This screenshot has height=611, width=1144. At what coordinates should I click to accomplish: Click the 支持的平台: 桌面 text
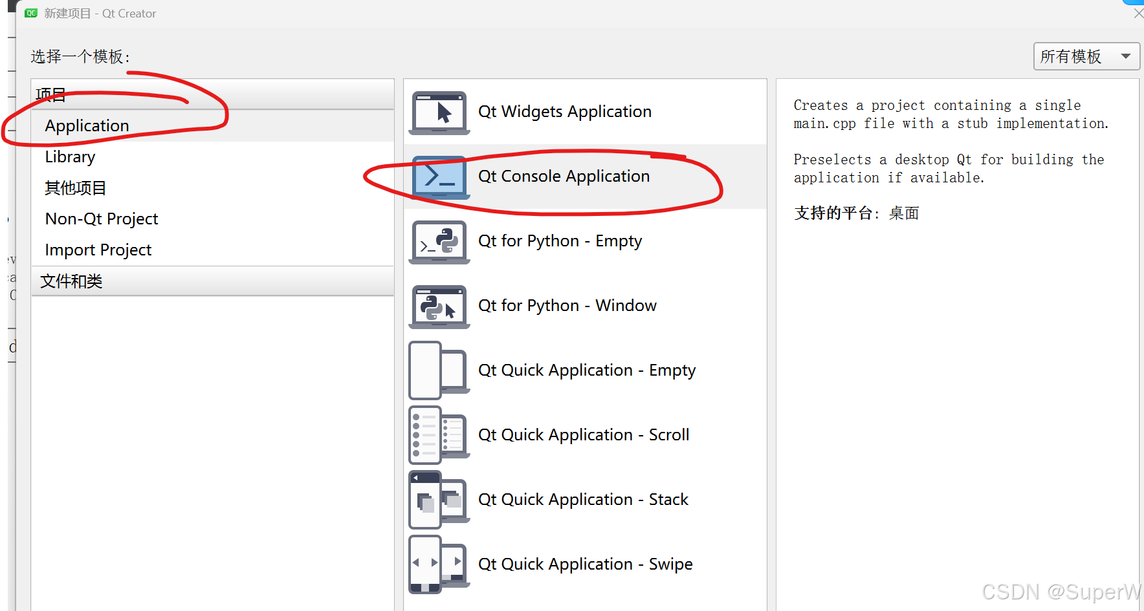(x=857, y=213)
